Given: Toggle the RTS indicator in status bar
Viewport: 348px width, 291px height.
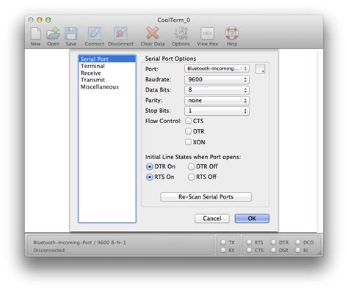Looking at the screenshot, I should 249,242.
